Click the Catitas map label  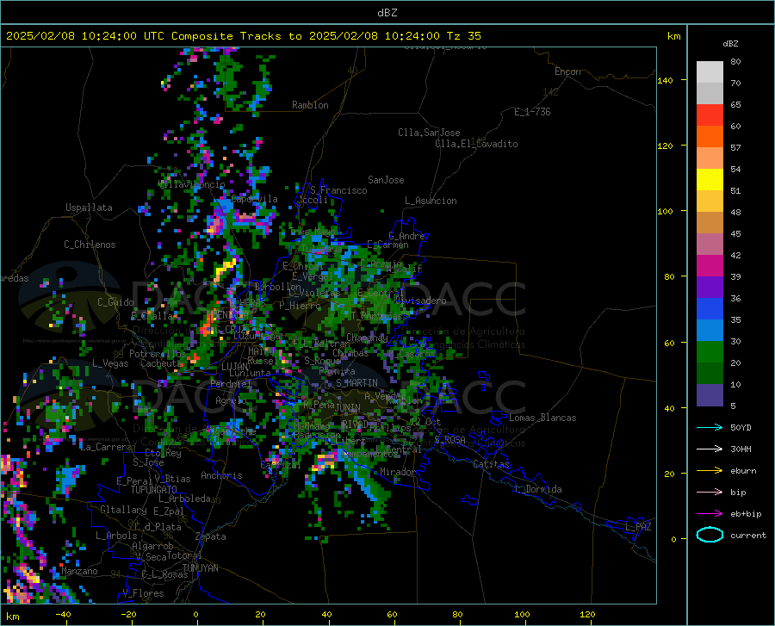click(x=492, y=464)
